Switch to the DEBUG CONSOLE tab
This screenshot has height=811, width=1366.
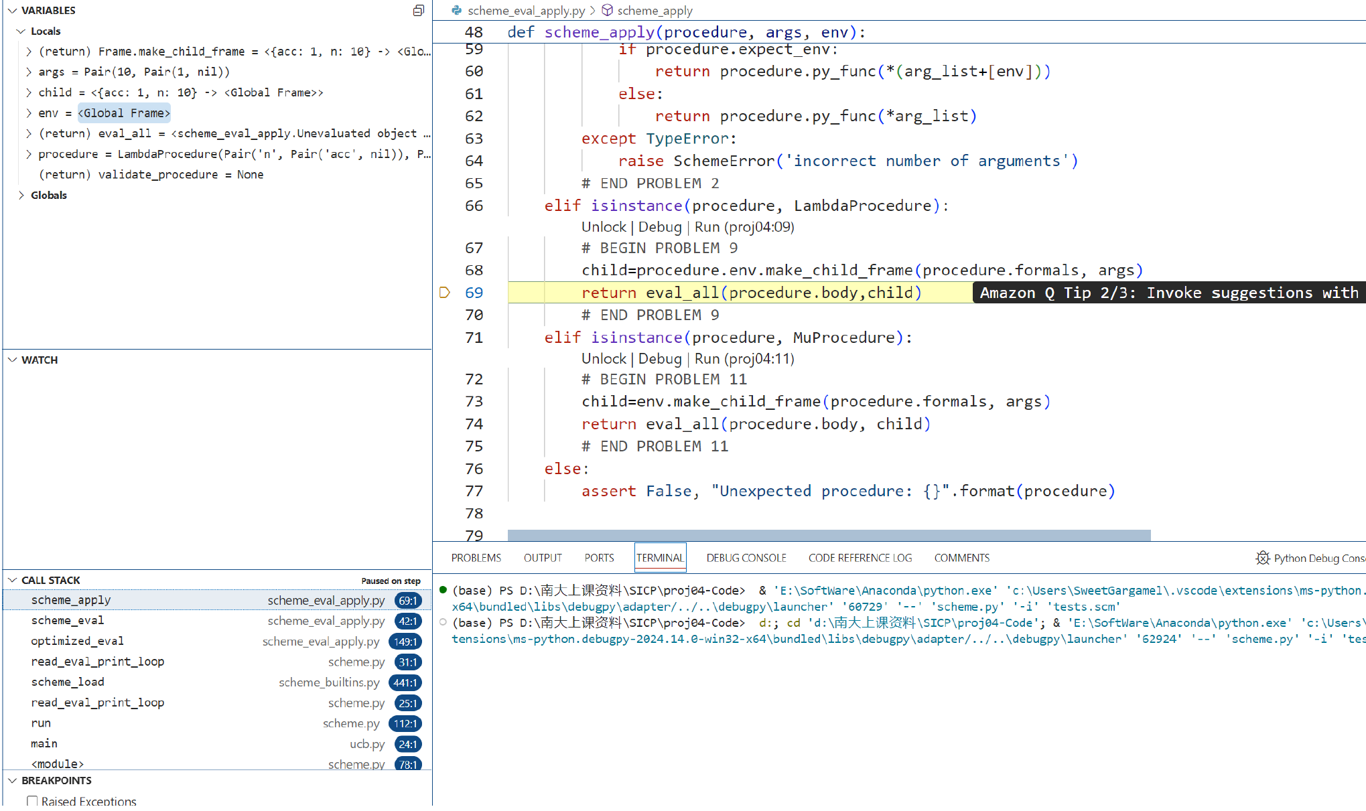click(x=746, y=558)
